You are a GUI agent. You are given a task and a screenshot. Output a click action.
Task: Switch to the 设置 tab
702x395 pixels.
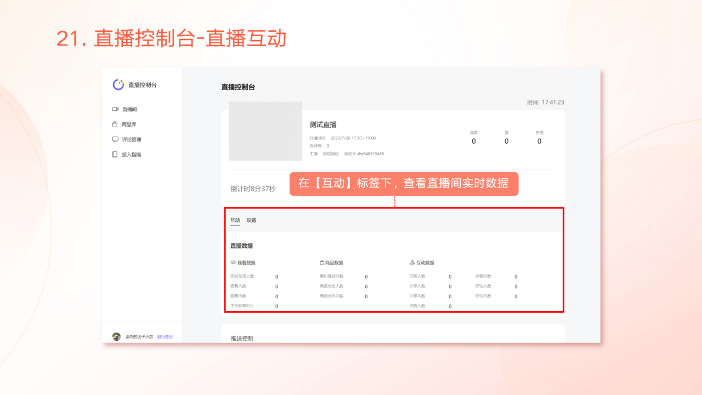(251, 220)
